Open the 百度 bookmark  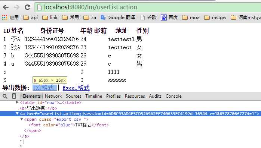click(x=169, y=17)
